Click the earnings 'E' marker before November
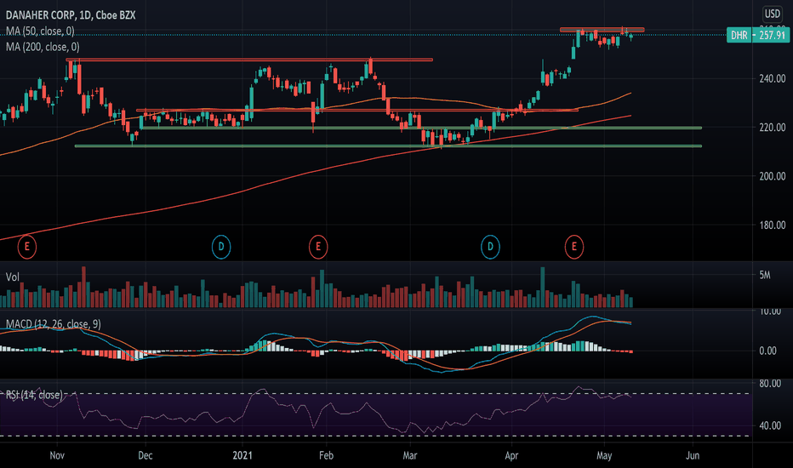 (x=27, y=247)
